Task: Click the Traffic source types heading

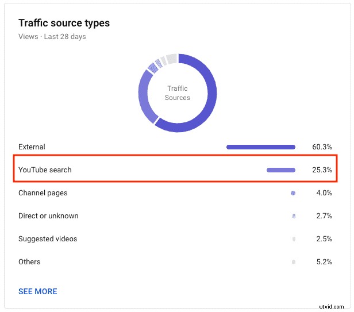Action: tap(64, 23)
